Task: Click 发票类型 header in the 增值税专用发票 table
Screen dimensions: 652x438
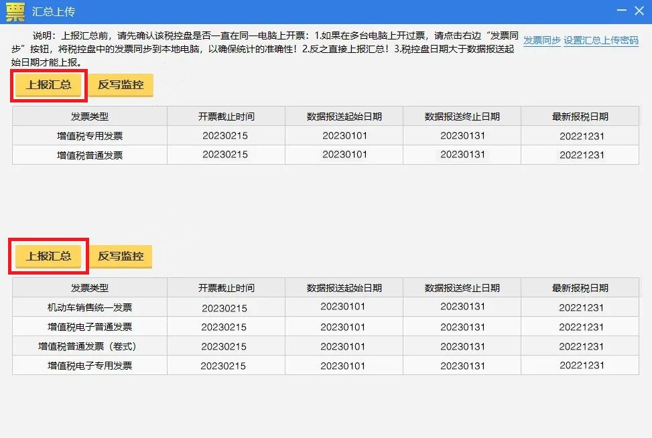Action: 90,117
